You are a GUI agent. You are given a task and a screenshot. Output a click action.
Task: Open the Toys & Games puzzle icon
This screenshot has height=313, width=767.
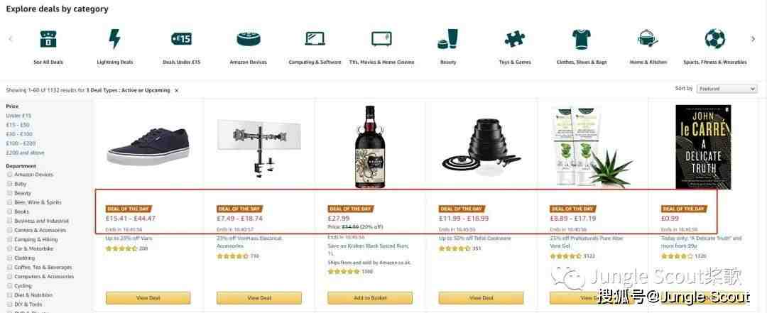[x=515, y=38]
